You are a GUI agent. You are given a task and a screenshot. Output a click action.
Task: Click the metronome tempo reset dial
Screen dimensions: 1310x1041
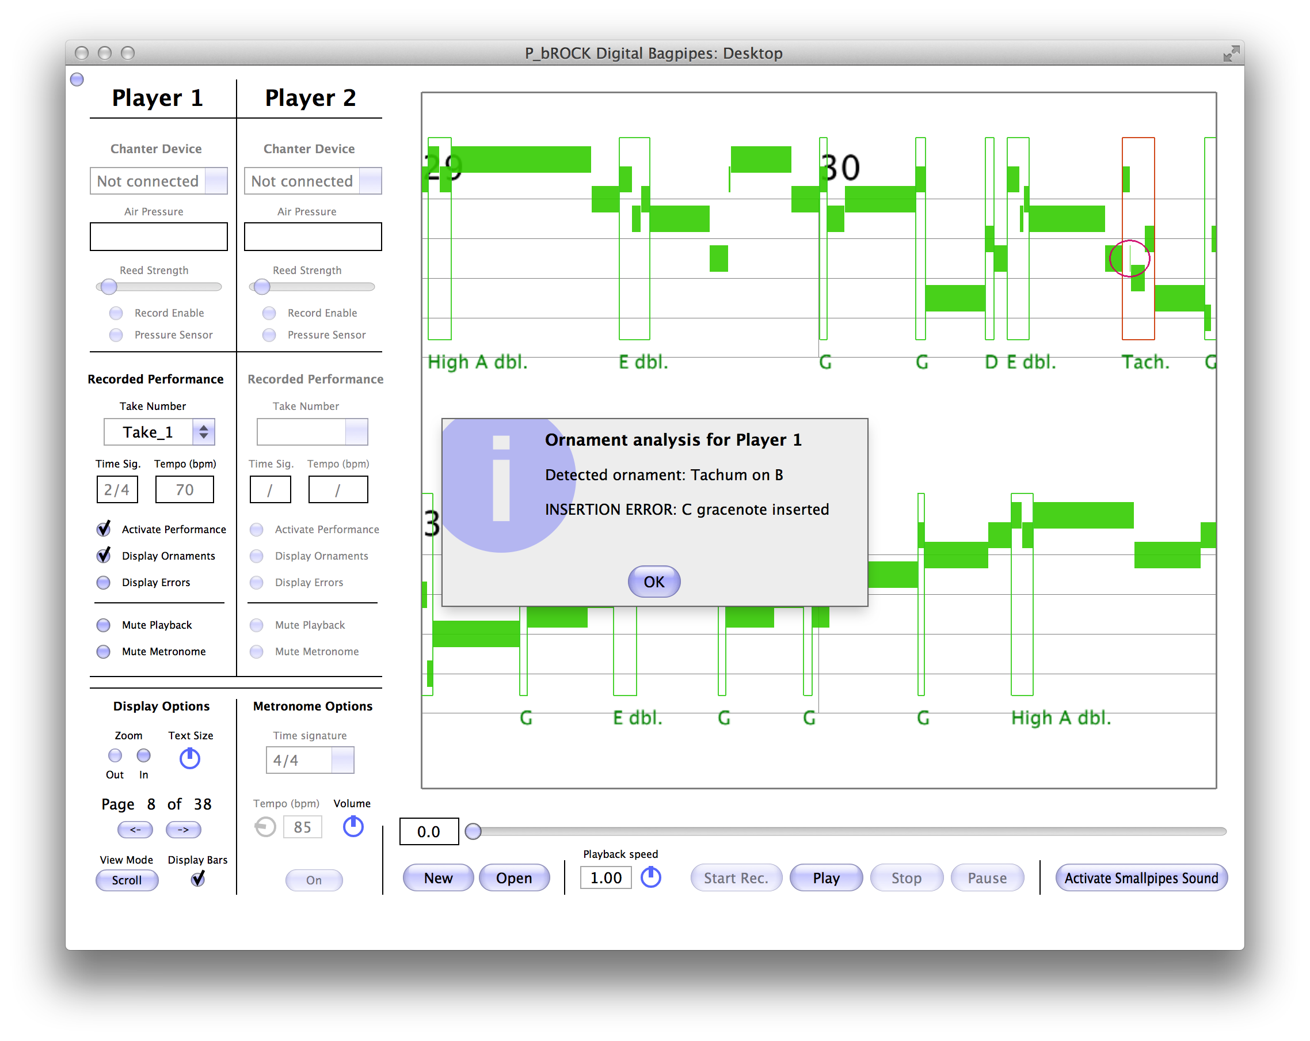(265, 826)
